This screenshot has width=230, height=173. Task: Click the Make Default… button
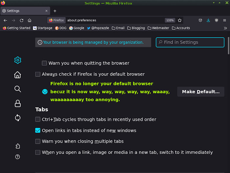click(x=201, y=92)
